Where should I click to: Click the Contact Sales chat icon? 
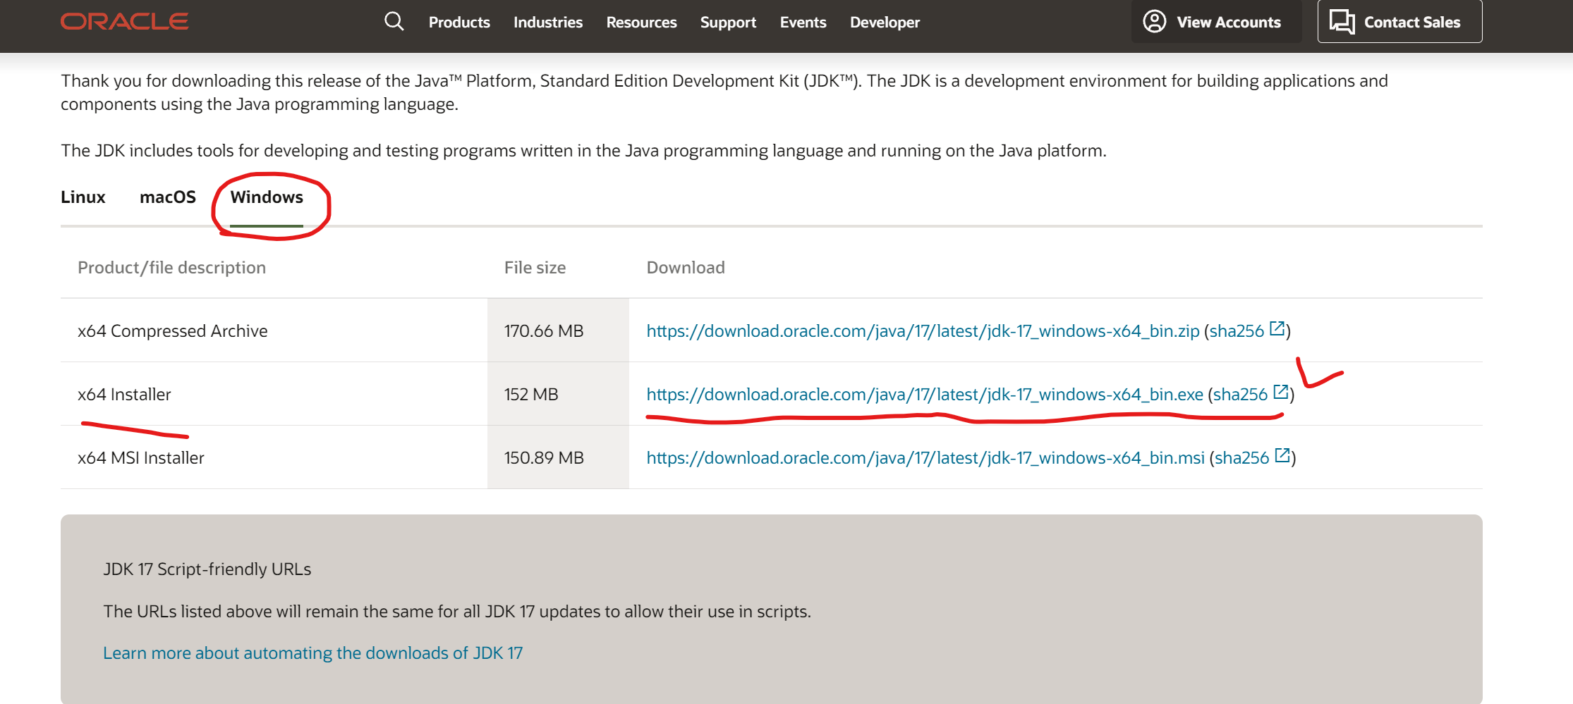1342,22
